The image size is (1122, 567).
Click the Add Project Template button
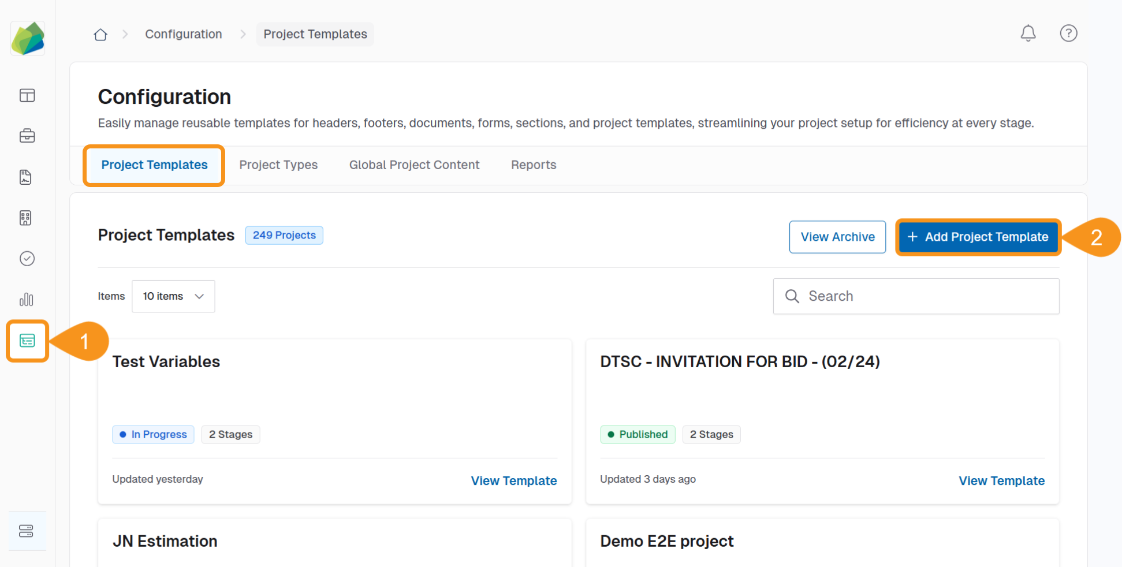[978, 237]
